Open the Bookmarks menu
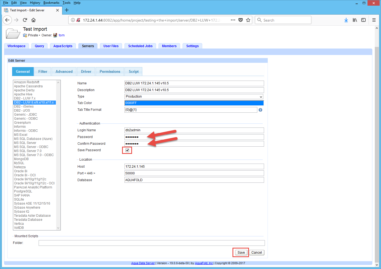Screen dimensions: 381x269 click(x=51, y=3)
